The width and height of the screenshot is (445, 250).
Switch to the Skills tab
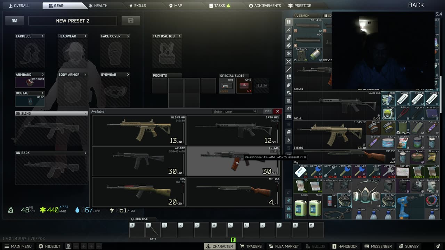point(138,6)
